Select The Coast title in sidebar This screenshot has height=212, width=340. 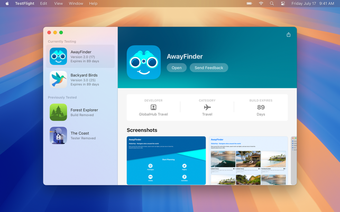pyautogui.click(x=79, y=133)
